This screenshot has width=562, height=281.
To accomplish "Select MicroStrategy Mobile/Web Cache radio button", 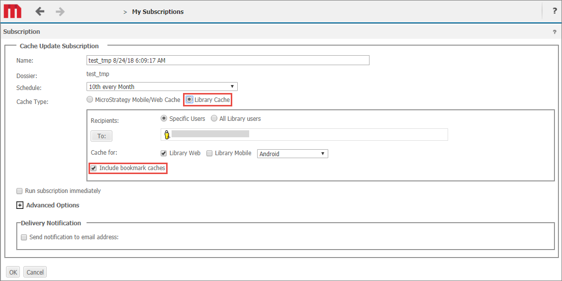I will (90, 100).
